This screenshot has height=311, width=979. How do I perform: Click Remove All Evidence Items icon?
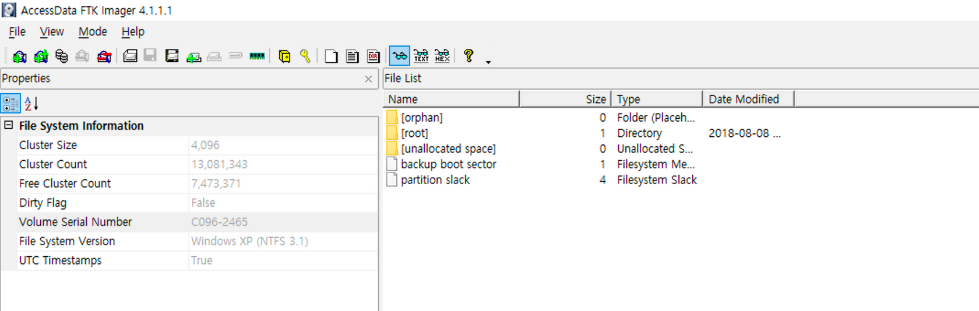pyautogui.click(x=104, y=56)
